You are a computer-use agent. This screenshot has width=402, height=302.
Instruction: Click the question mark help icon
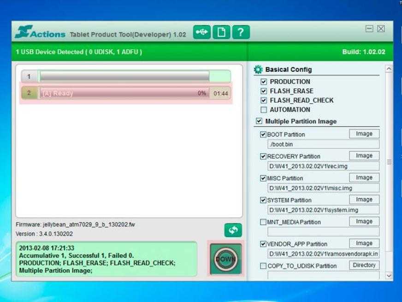point(241,32)
